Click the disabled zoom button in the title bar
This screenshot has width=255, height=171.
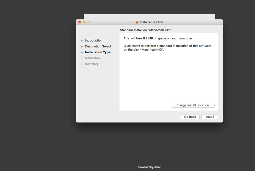coord(89,22)
